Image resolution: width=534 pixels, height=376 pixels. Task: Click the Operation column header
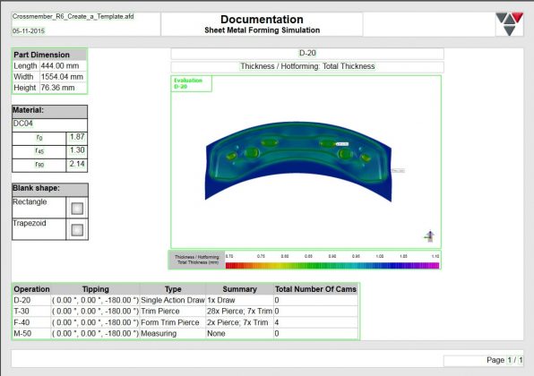[31, 289]
